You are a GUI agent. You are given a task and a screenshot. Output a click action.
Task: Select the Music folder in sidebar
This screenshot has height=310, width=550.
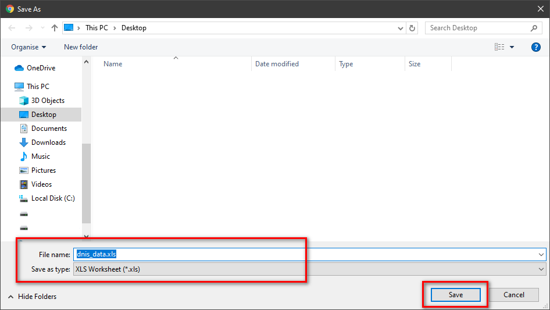[40, 156]
